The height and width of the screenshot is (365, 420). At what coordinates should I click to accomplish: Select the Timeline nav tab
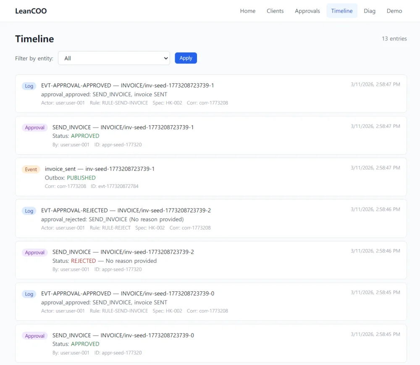coord(342,11)
